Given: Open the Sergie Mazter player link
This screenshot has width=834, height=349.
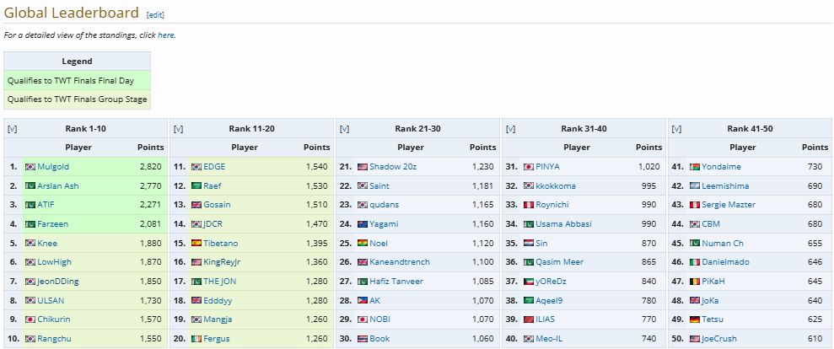Looking at the screenshot, I should (x=729, y=206).
